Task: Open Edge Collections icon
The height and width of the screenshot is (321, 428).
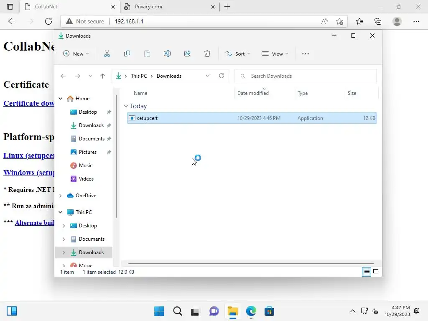Action: (378, 21)
